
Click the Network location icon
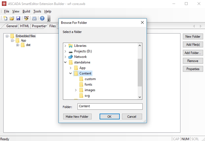[71, 57]
